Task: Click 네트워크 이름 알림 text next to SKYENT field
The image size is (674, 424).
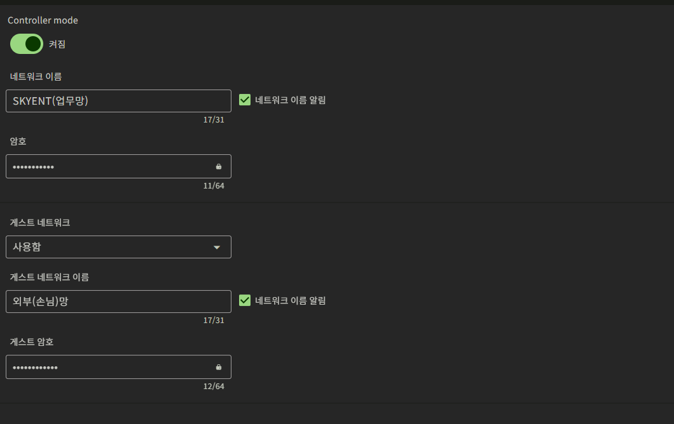Action: [x=290, y=100]
